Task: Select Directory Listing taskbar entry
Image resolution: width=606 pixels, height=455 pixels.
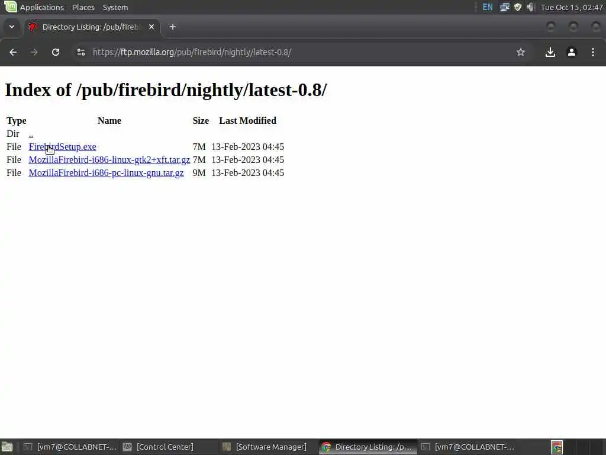Action: pos(368,447)
